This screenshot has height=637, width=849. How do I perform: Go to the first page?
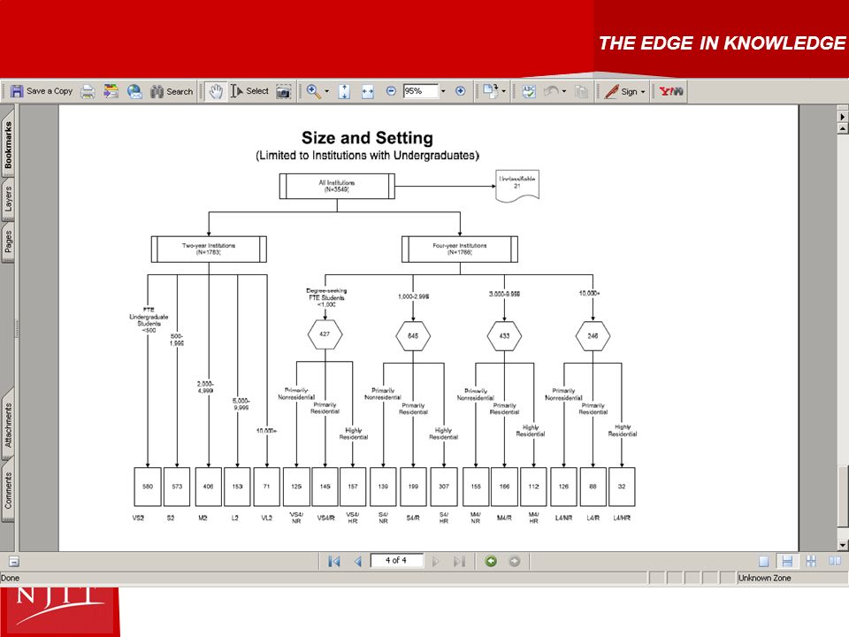coord(334,561)
